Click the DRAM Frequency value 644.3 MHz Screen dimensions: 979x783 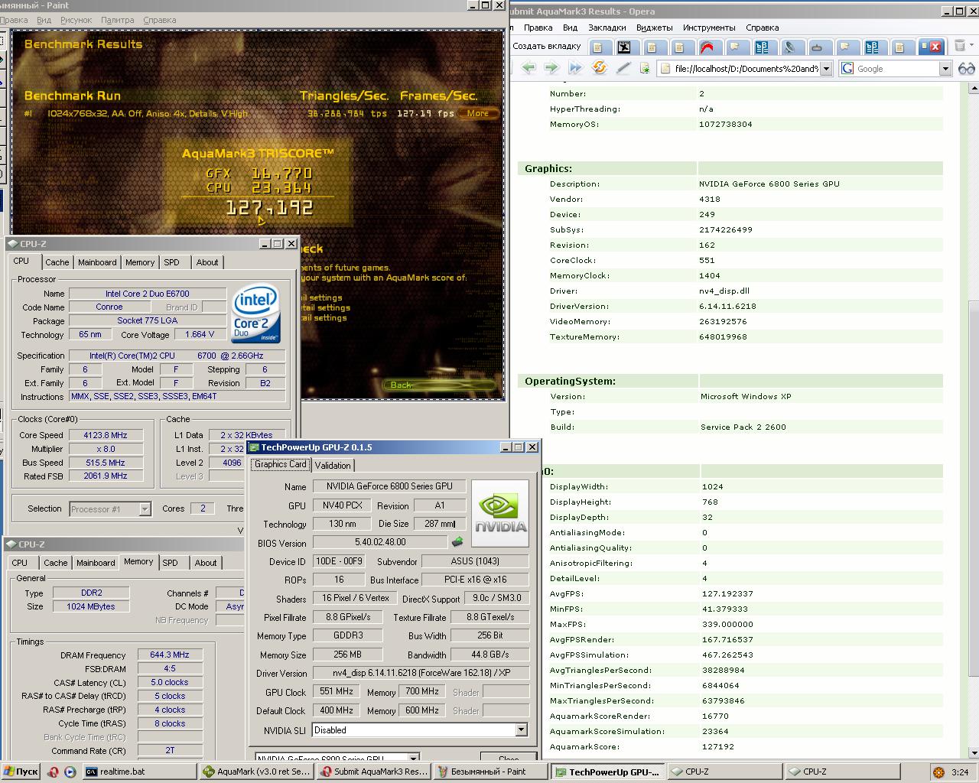(170, 655)
